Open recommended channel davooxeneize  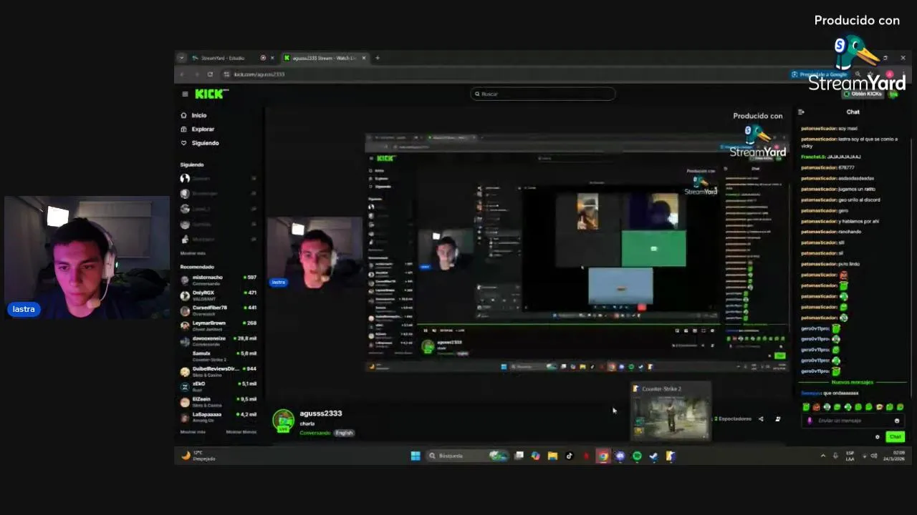218,340
